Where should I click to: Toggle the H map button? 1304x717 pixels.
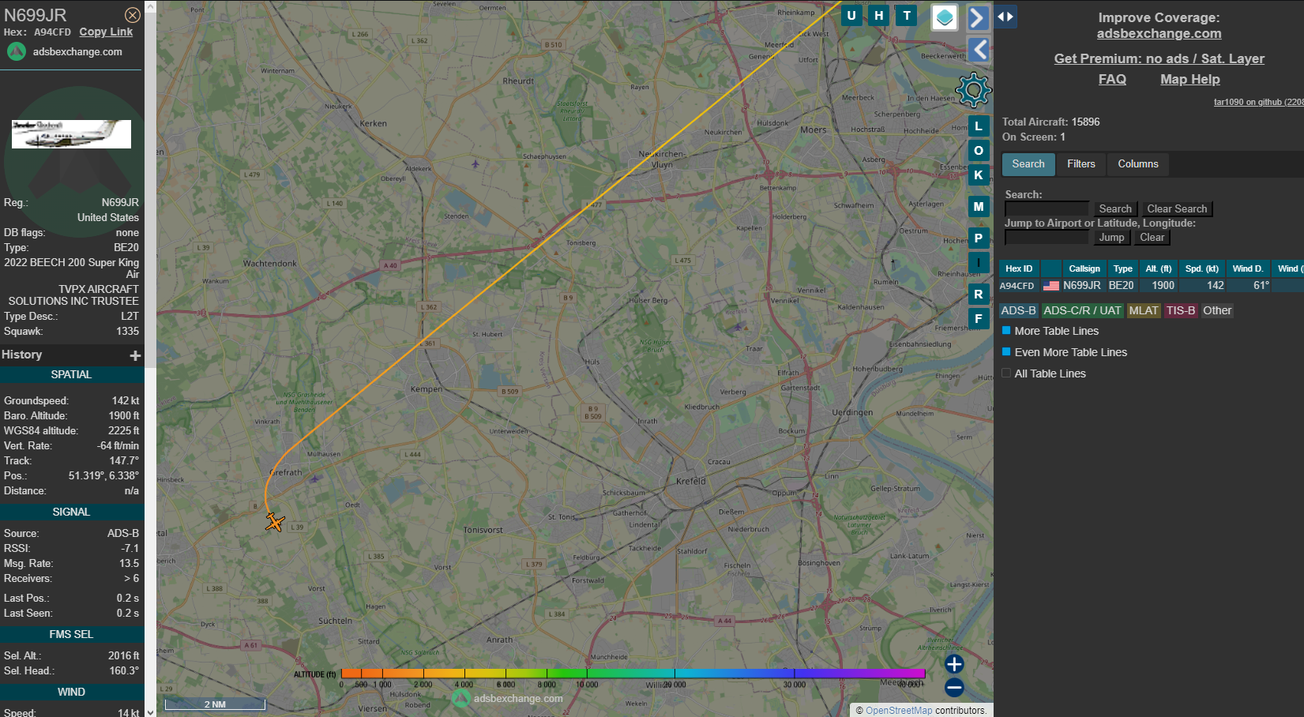(879, 15)
